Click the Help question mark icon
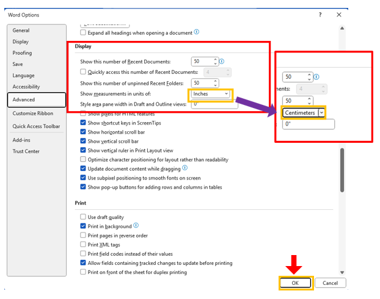The image size is (380, 299). pyautogui.click(x=320, y=14)
